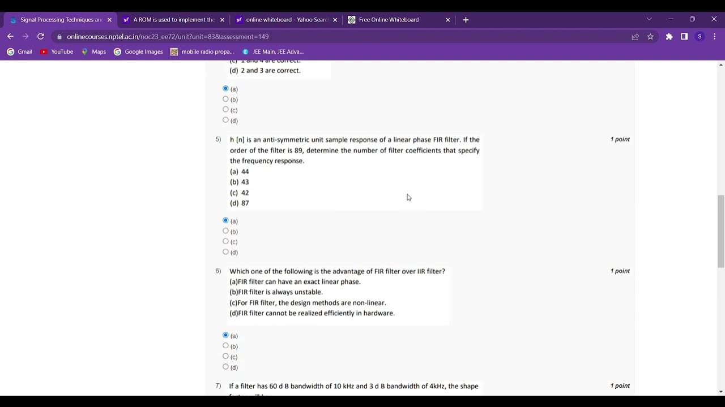Viewport: 725px width, 407px height.
Task: Go back to the previous page
Action: click(10, 36)
